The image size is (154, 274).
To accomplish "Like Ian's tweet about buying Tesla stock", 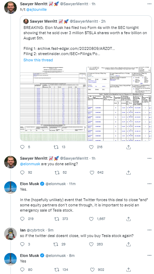I will 91,244.
